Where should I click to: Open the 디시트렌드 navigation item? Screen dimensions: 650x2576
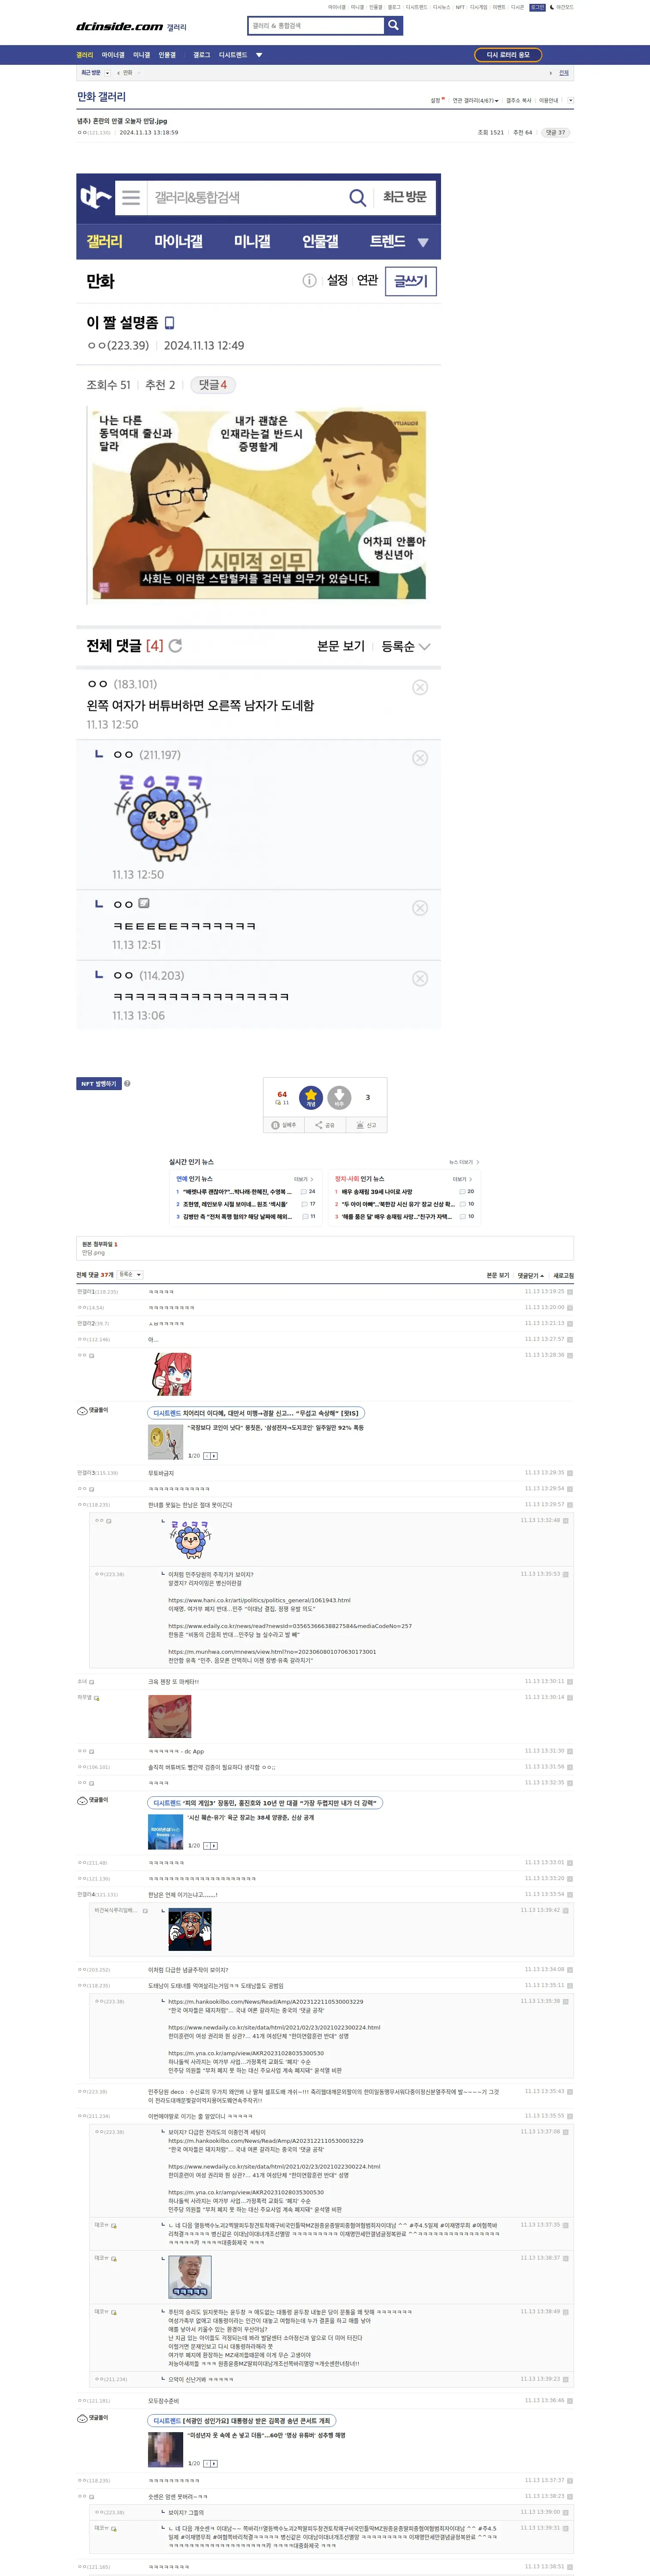click(x=233, y=55)
